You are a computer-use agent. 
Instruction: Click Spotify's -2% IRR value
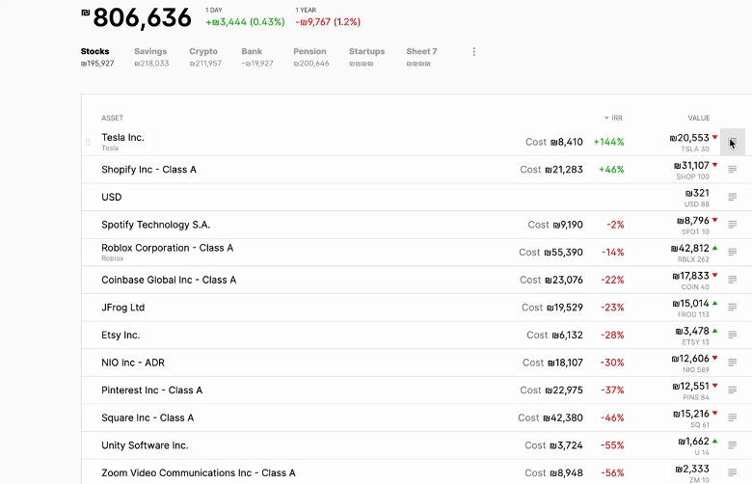pyautogui.click(x=615, y=225)
